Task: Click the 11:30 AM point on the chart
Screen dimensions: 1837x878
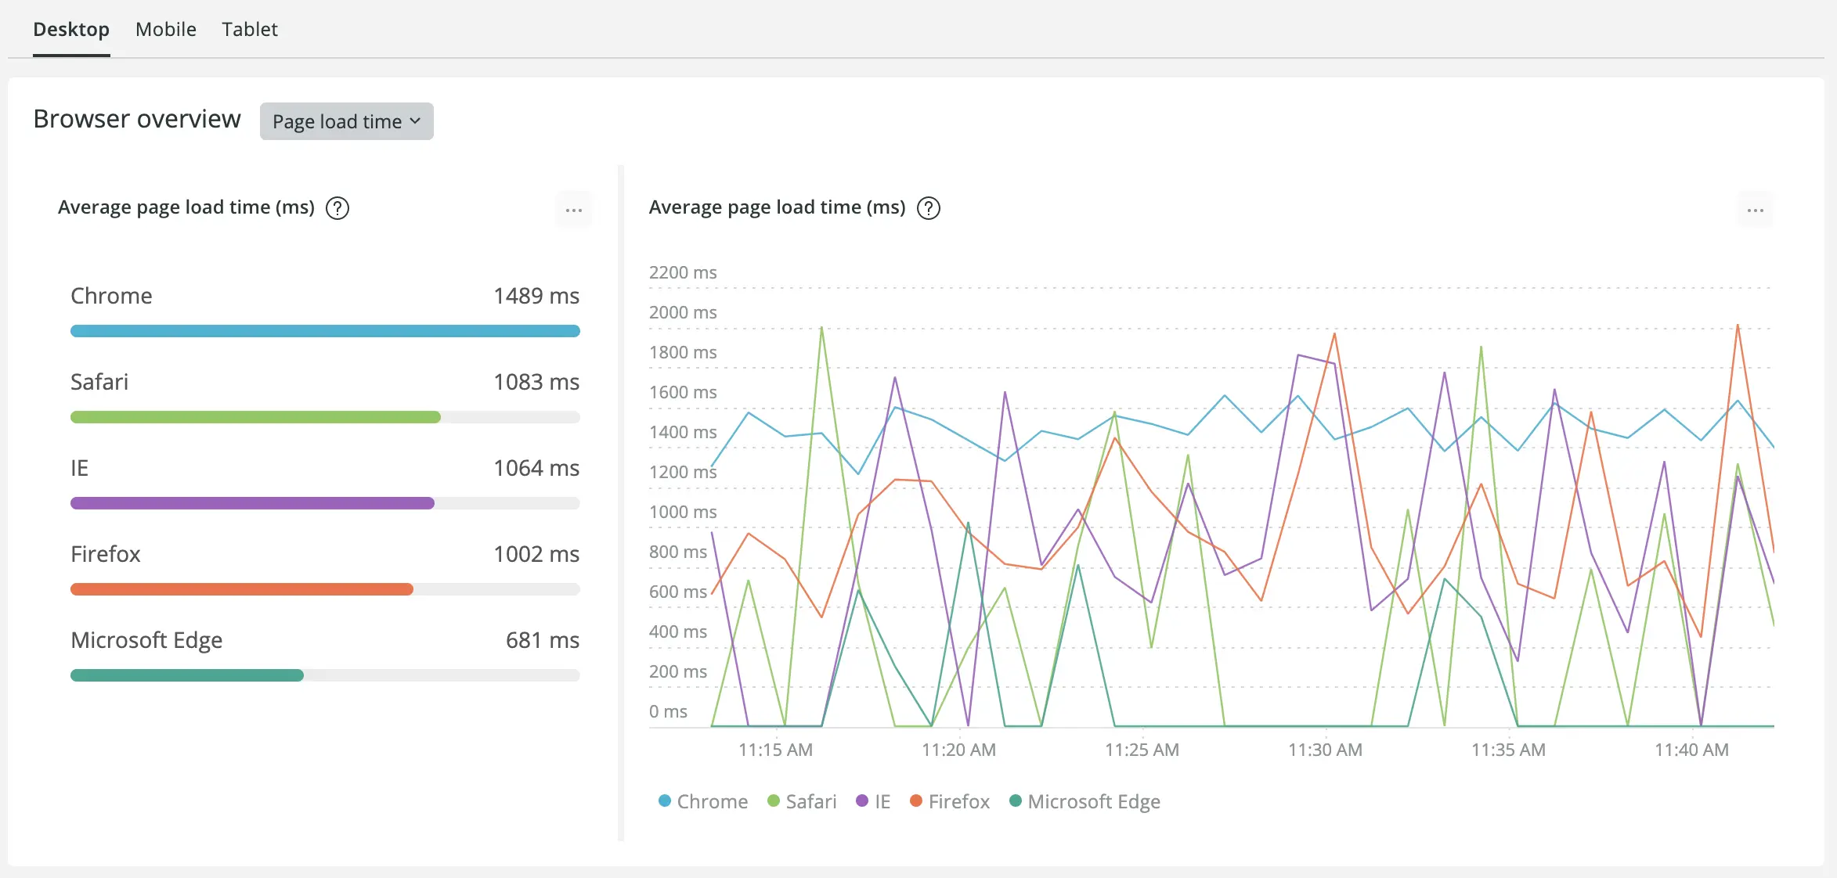Action: [x=1325, y=749]
